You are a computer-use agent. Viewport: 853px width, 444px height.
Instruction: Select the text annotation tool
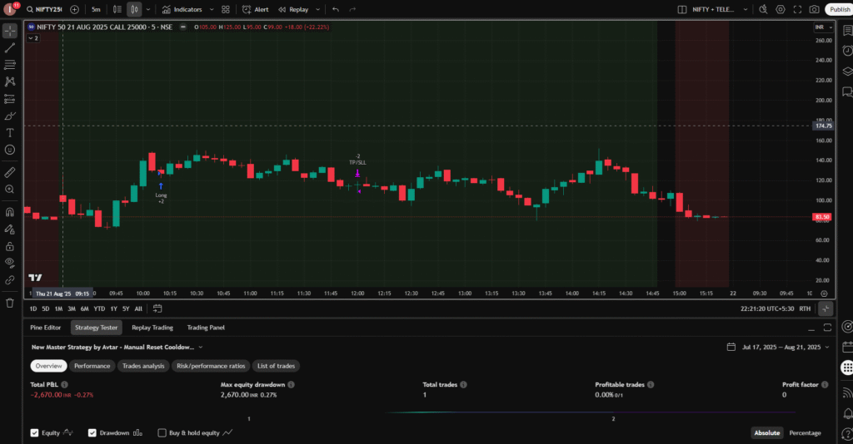pyautogui.click(x=10, y=133)
